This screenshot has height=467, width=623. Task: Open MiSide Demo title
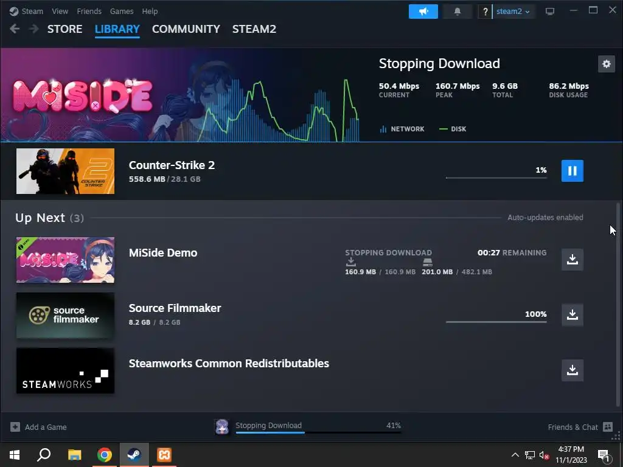pyautogui.click(x=163, y=253)
